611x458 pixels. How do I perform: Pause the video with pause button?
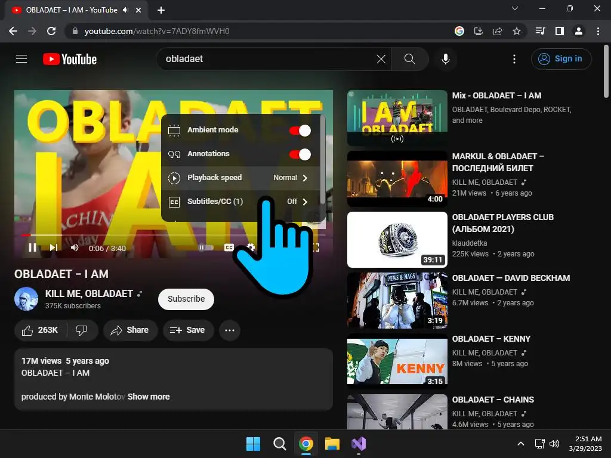tap(32, 247)
